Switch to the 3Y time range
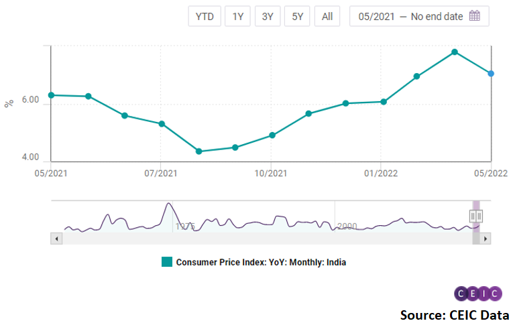The width and height of the screenshot is (511, 321). click(268, 17)
